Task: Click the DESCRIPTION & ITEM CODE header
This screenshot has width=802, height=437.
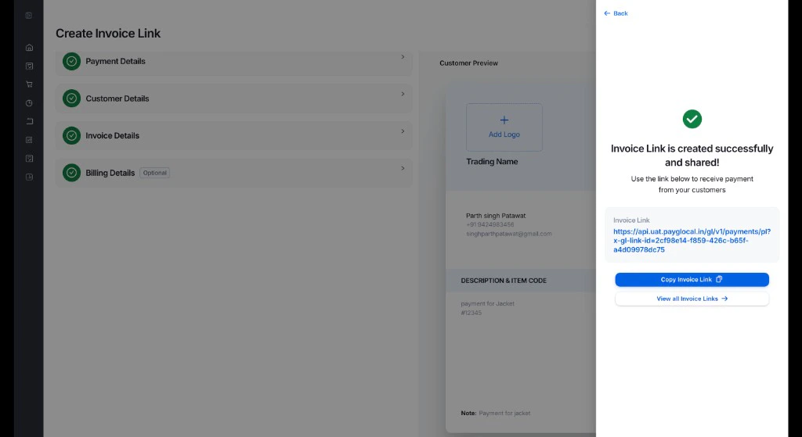Action: click(504, 281)
